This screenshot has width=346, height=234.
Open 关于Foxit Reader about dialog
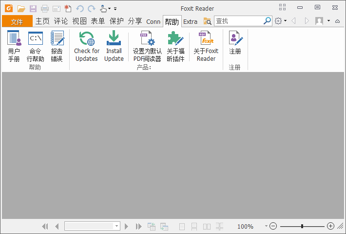pos(206,46)
